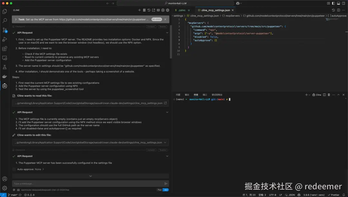The width and height of the screenshot is (348, 197).
Task: Click JSON language mode in status bar
Action: [x=292, y=195]
